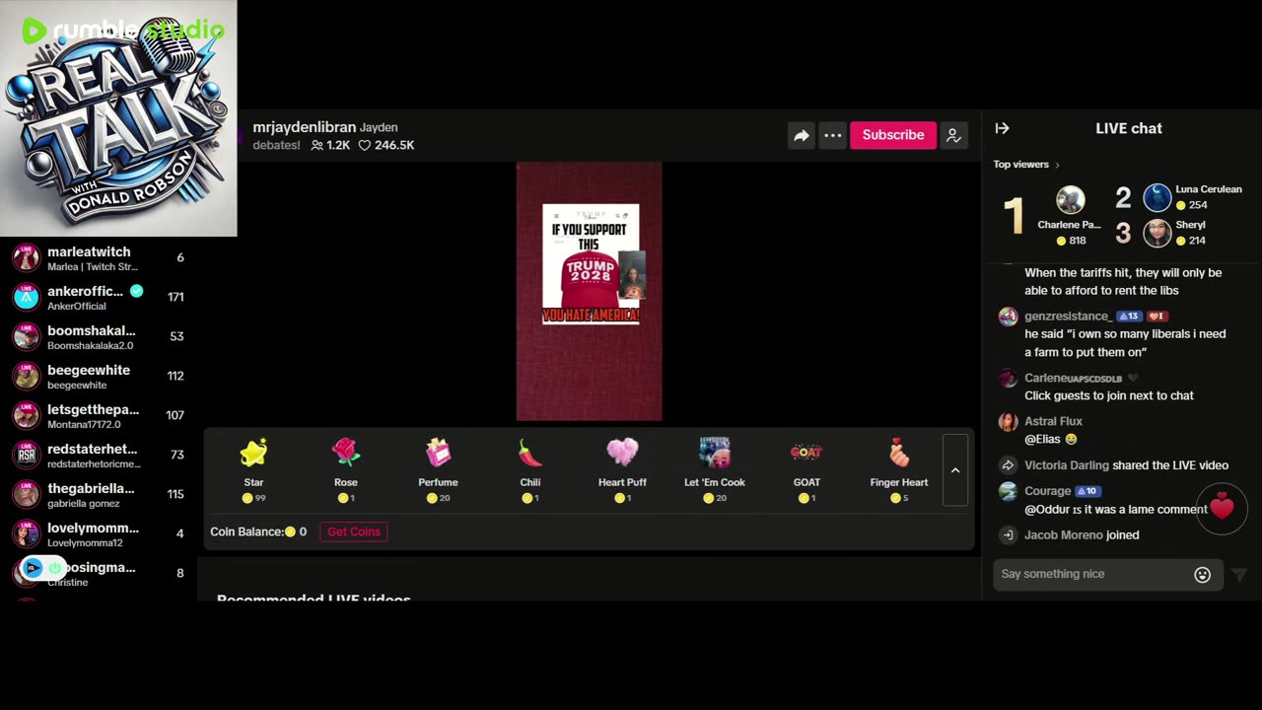
Task: Send a Chili gift
Action: click(530, 469)
